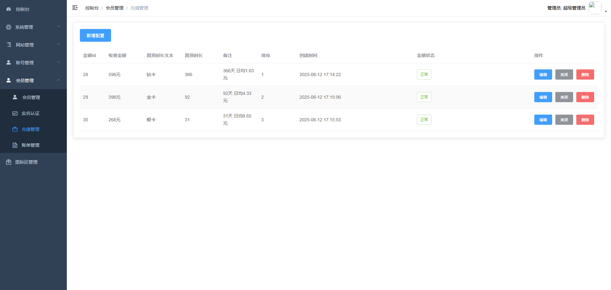Expand the 网站管理 menu chevron
The image size is (611, 290).
[59, 45]
